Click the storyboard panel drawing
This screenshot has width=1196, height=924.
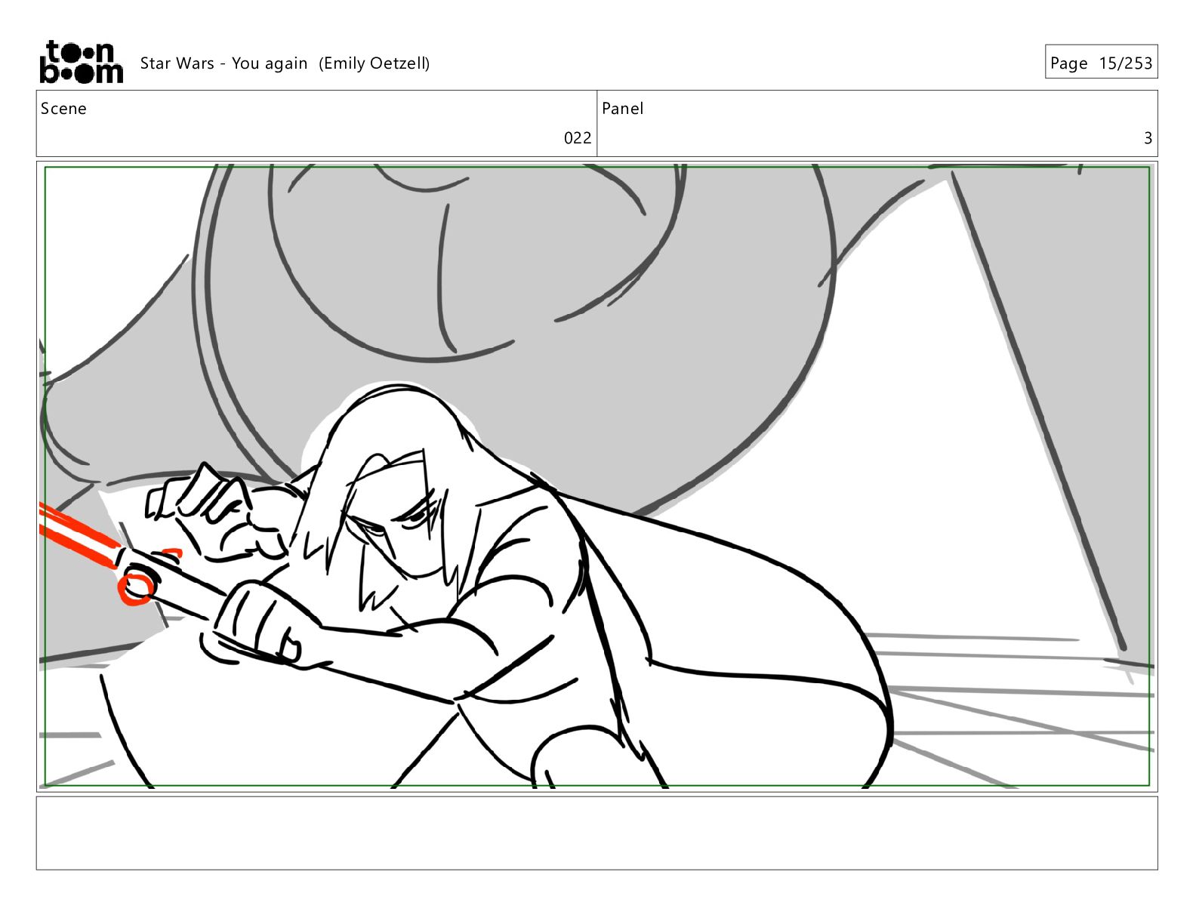tap(597, 476)
